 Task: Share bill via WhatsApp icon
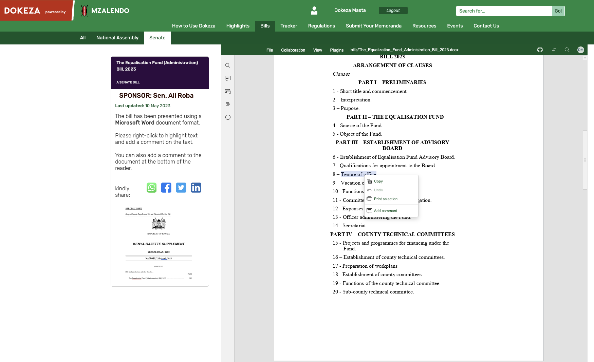[x=151, y=188]
